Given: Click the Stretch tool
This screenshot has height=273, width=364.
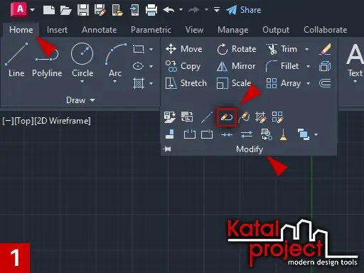Looking at the screenshot, I should (186, 83).
